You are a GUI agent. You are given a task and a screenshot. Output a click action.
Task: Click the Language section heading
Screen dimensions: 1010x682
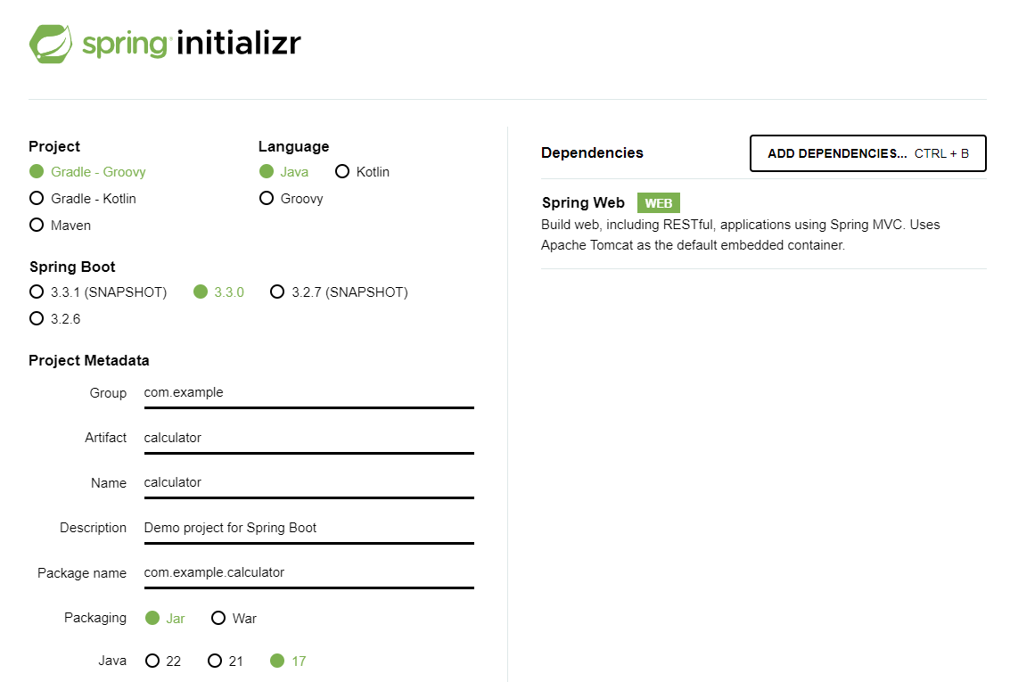293,147
